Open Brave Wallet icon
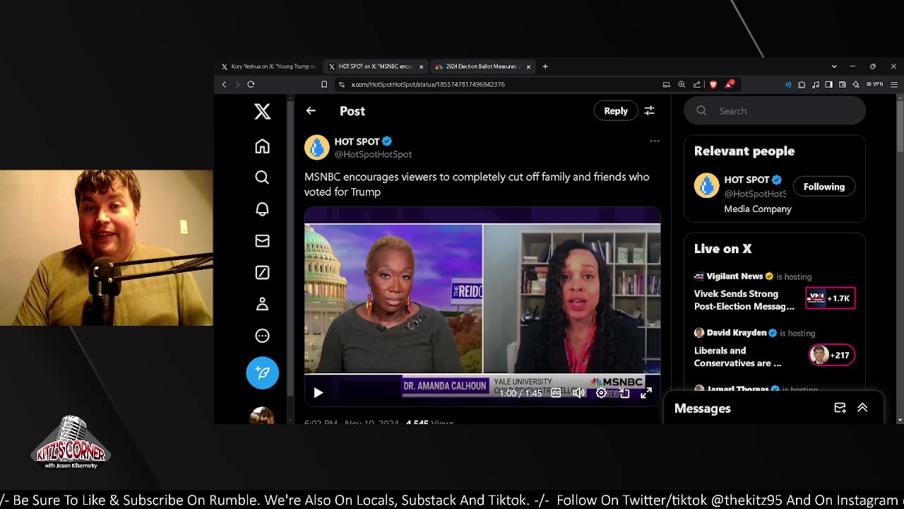 tap(843, 84)
